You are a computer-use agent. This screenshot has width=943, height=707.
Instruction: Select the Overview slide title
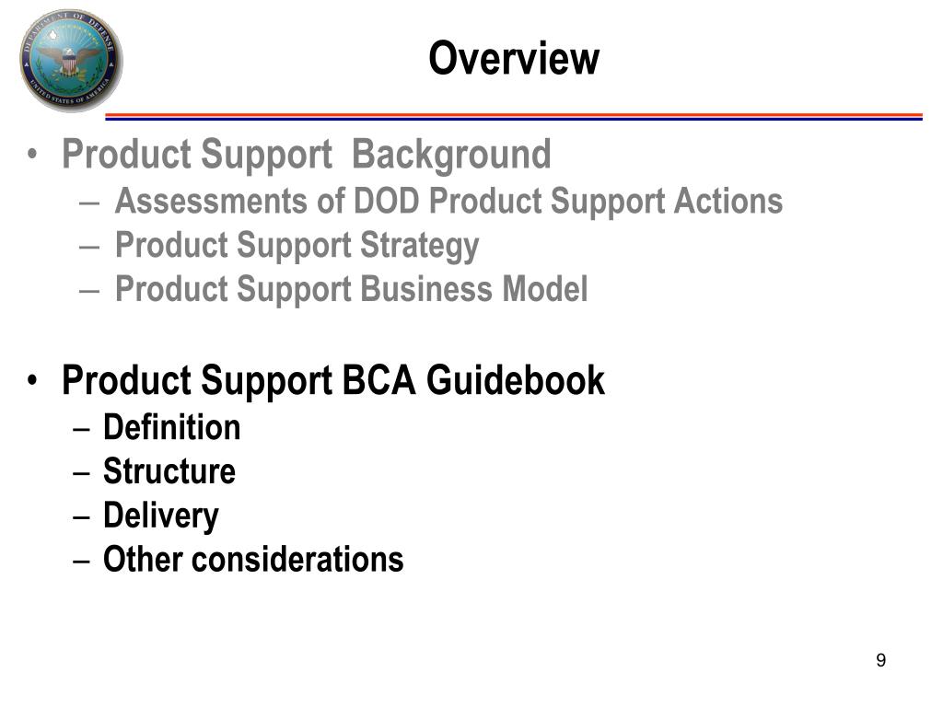tap(514, 58)
